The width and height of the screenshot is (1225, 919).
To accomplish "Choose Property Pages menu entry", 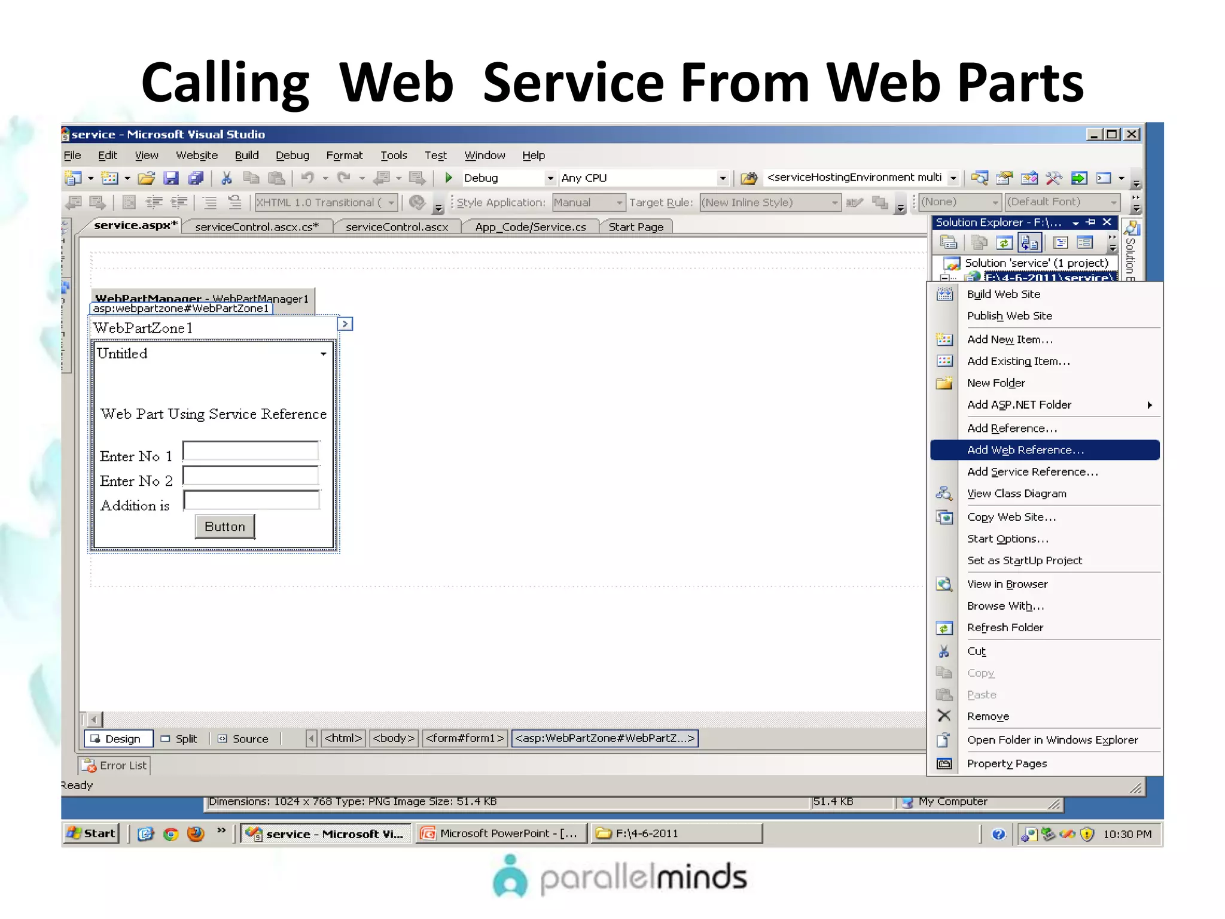I will pos(1045,763).
